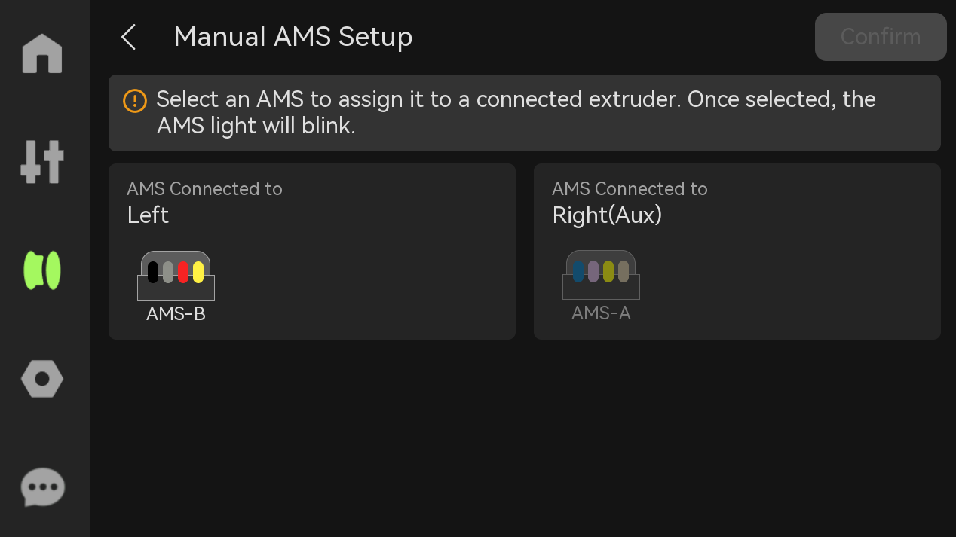The image size is (956, 537).
Task: Click the black filament slot in AMS-B
Action: (x=153, y=272)
